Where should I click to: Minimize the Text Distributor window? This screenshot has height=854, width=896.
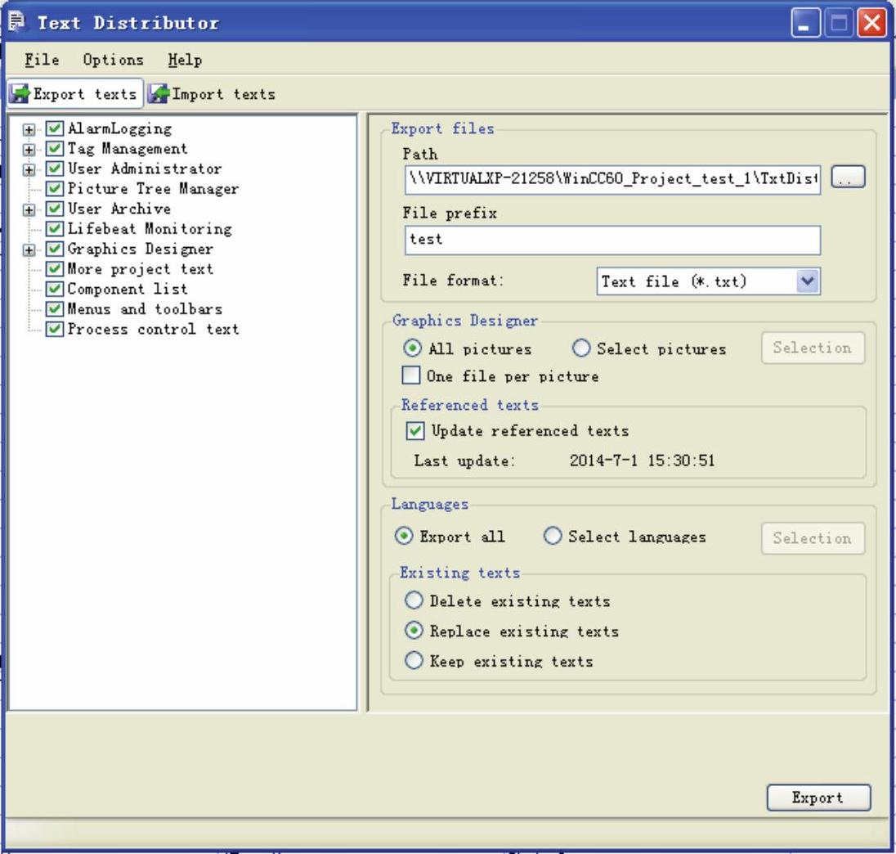[x=805, y=24]
